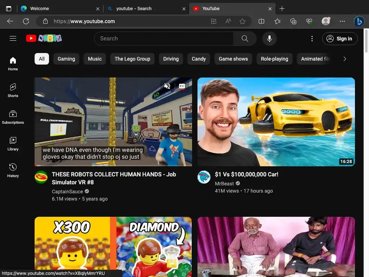Select the Gaming filter chip
The height and width of the screenshot is (277, 369).
66,59
